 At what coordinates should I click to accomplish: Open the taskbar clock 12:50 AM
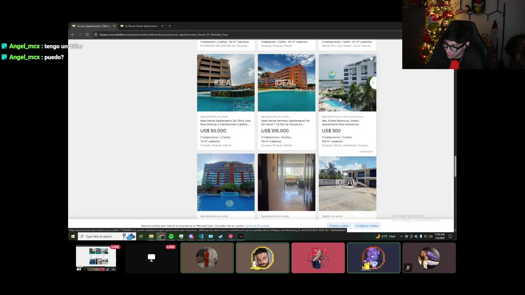439,236
